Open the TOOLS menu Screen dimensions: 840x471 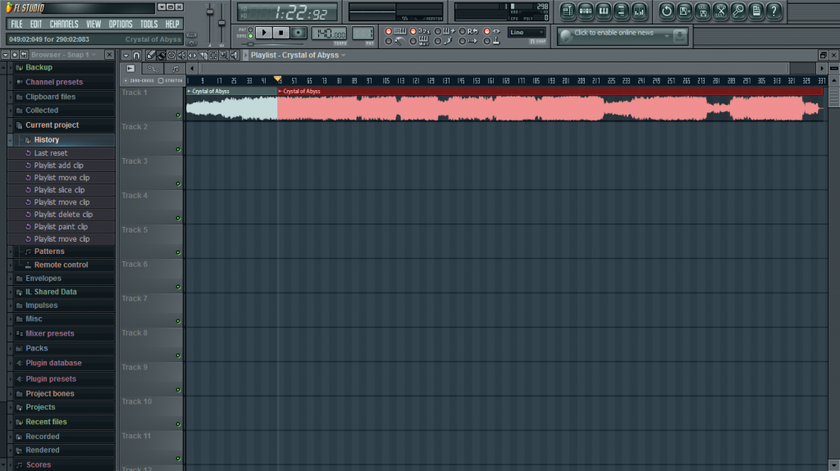(149, 24)
